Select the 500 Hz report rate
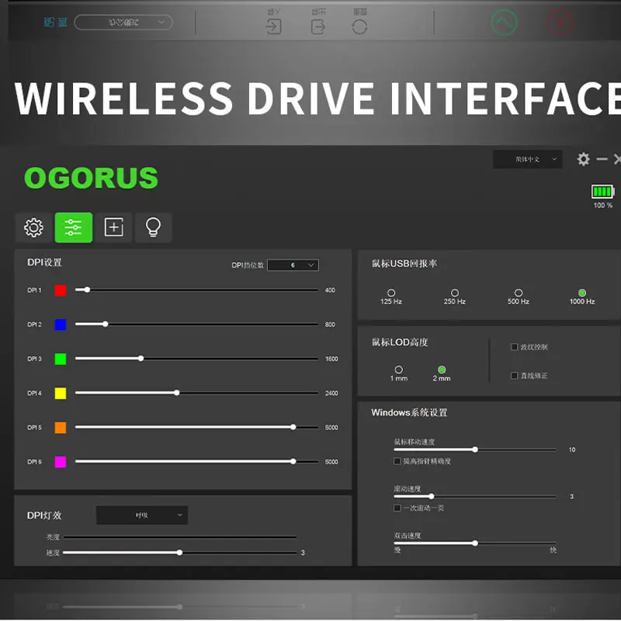This screenshot has height=621, width=621. point(519,293)
